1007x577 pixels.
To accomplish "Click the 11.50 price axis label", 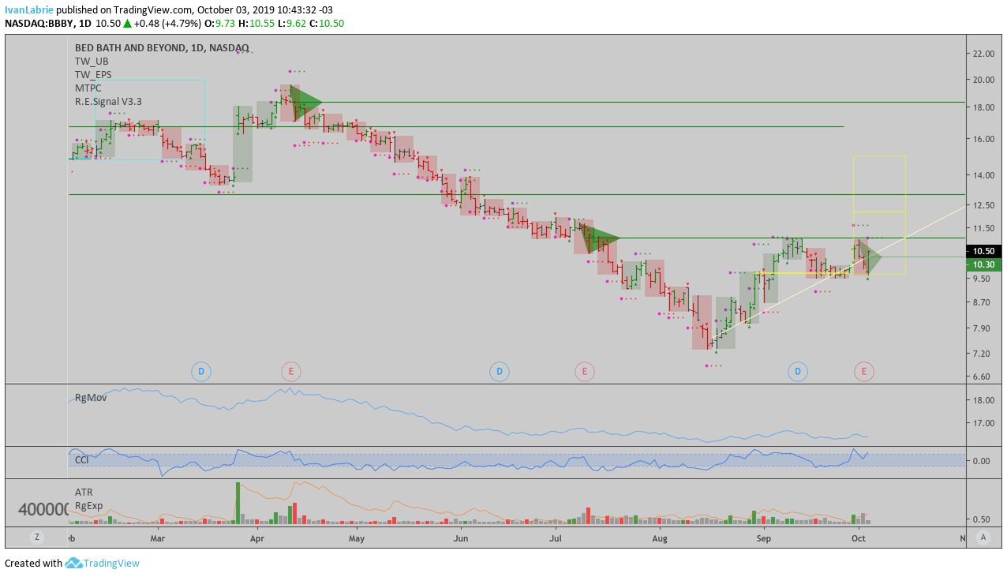I will pos(983,228).
